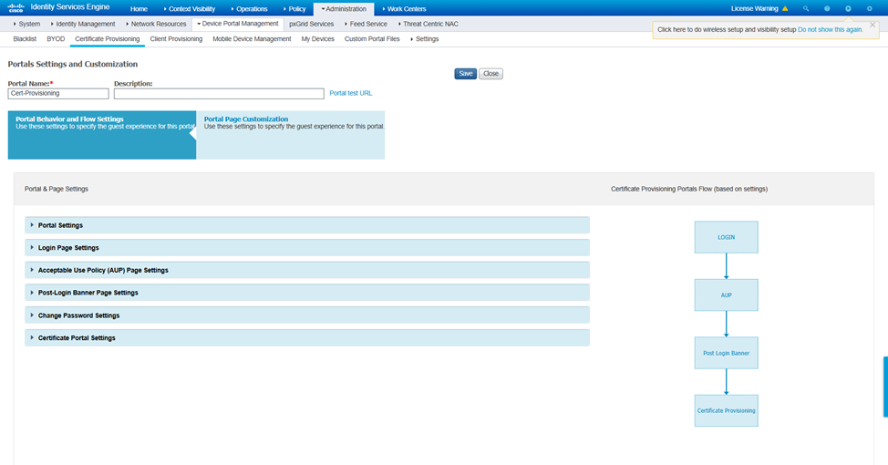This screenshot has height=465, width=888.
Task: Click the Portal Name input field
Action: coord(58,93)
